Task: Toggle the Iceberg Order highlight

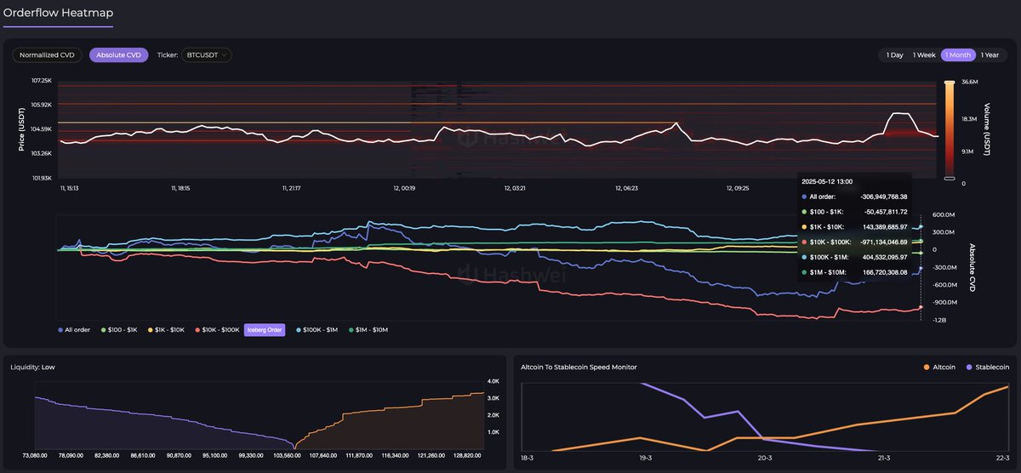Action: coord(263,329)
